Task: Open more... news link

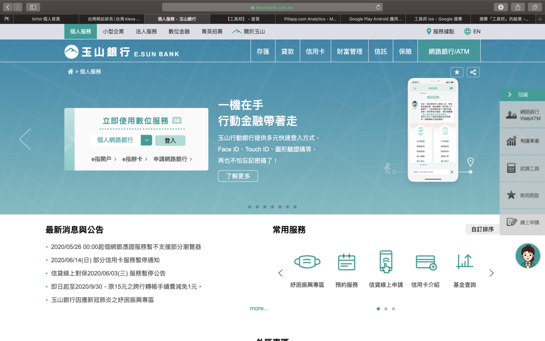Action: point(259,308)
